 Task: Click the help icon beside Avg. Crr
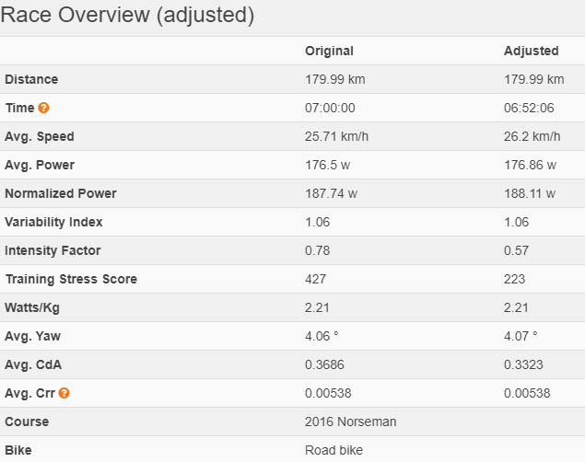coord(64,394)
